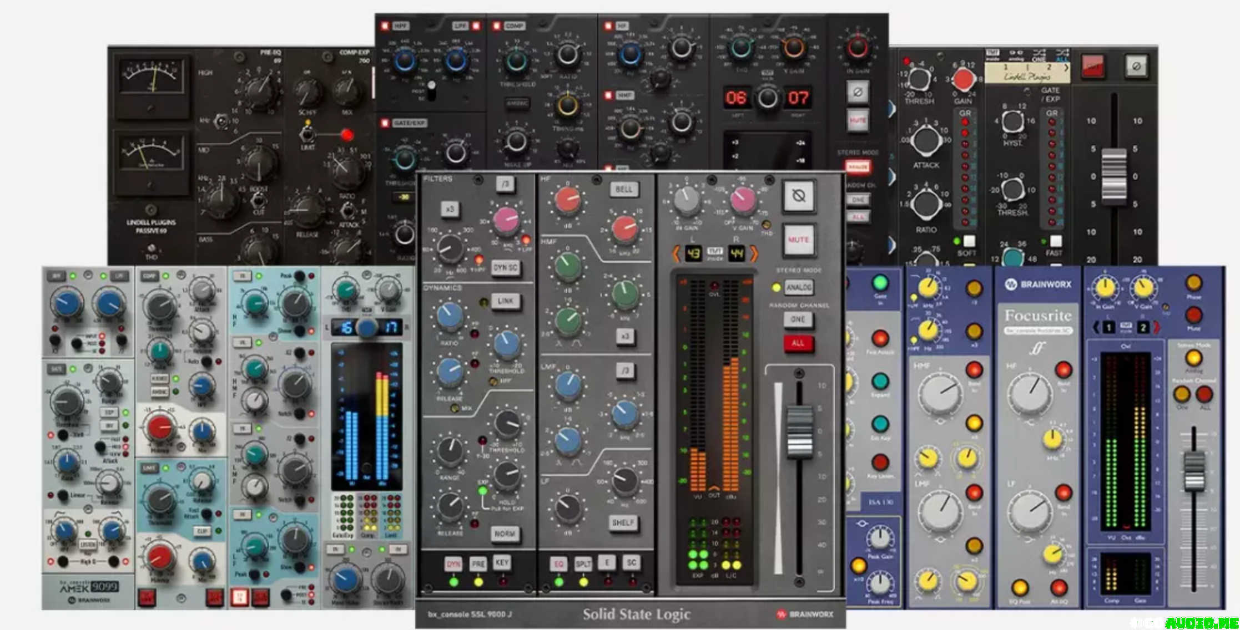1240x630 pixels.
Task: Toggle the BELL switch in SSL HF section
Action: coord(624,189)
